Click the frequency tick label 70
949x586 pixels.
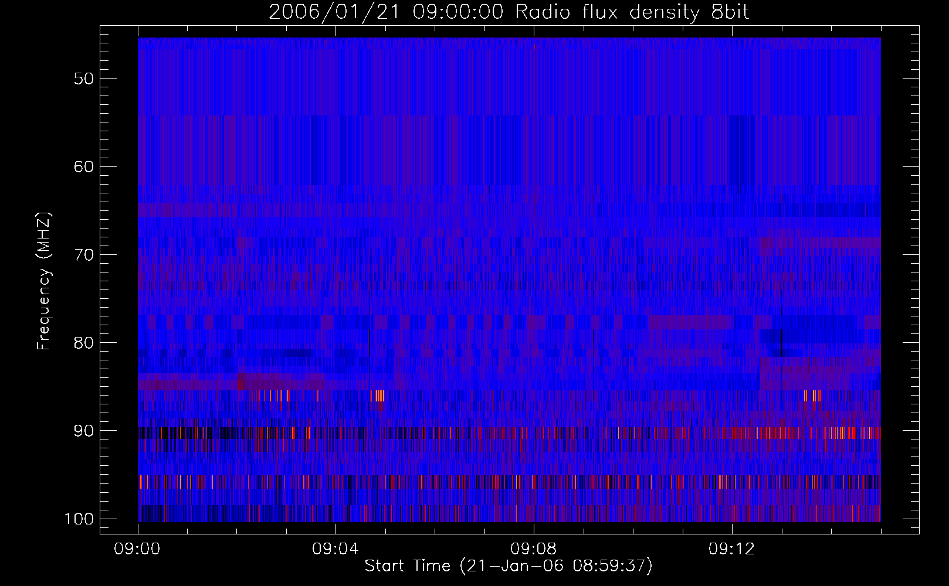point(84,255)
